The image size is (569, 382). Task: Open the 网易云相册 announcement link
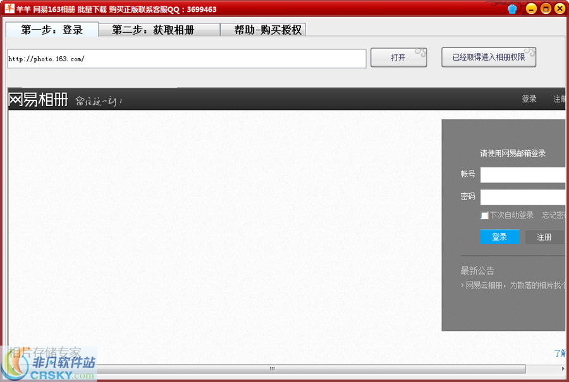tap(515, 285)
